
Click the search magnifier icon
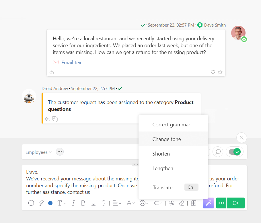click(x=218, y=152)
